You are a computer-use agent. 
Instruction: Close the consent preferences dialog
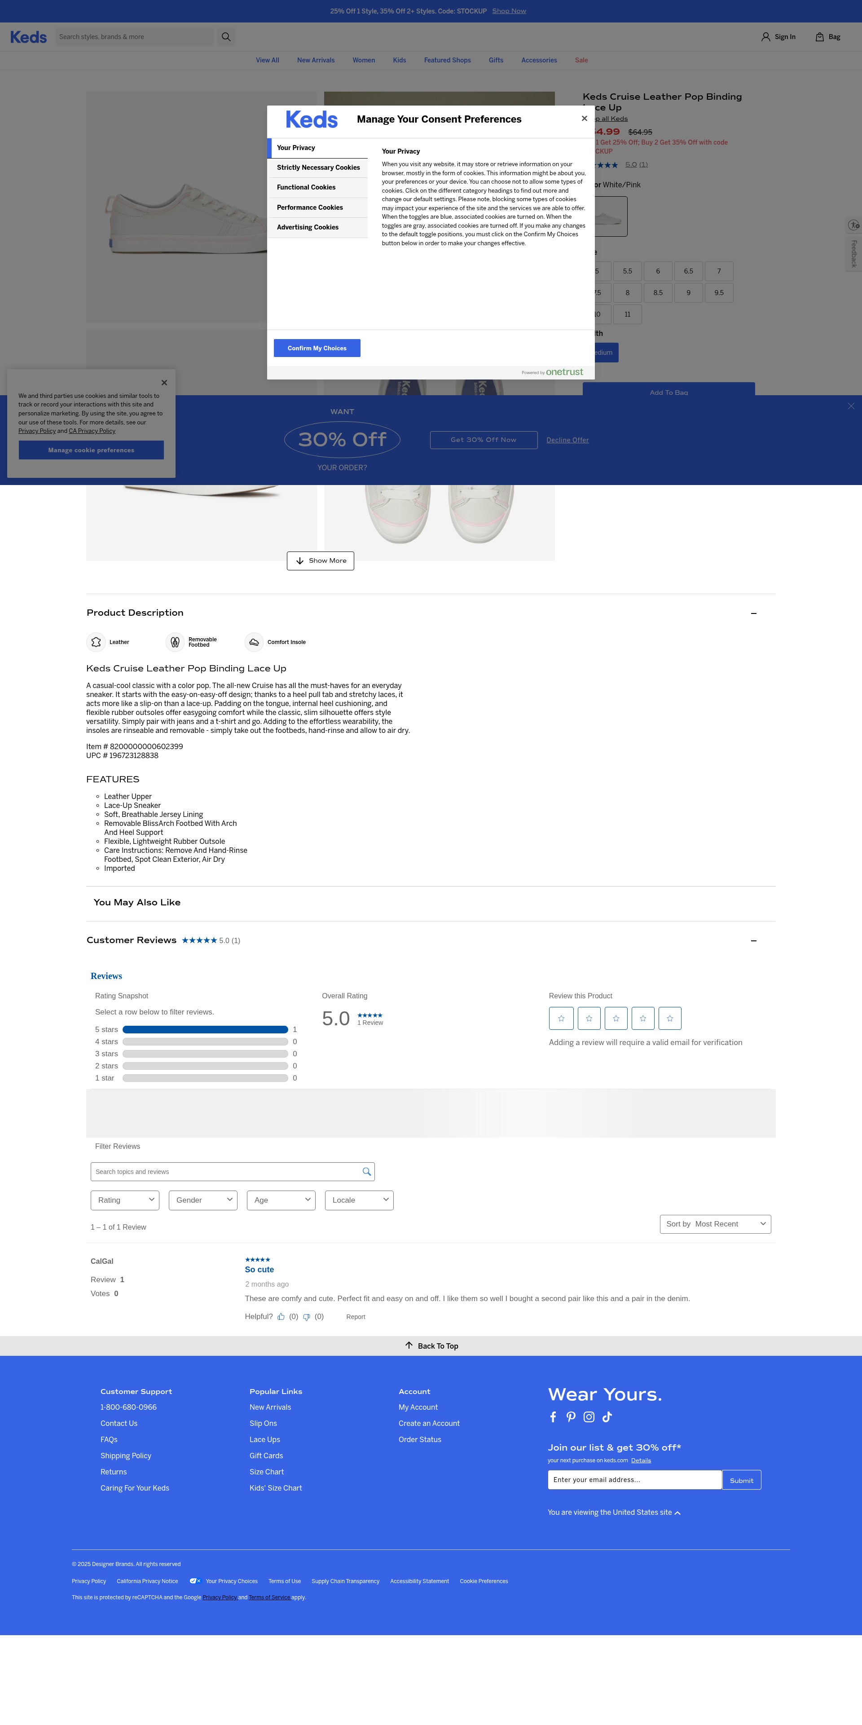pos(584,119)
